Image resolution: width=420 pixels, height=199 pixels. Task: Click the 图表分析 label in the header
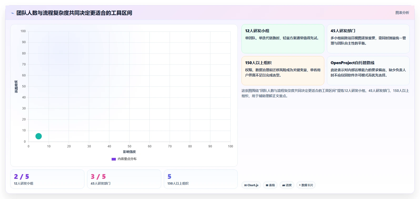coord(402,13)
